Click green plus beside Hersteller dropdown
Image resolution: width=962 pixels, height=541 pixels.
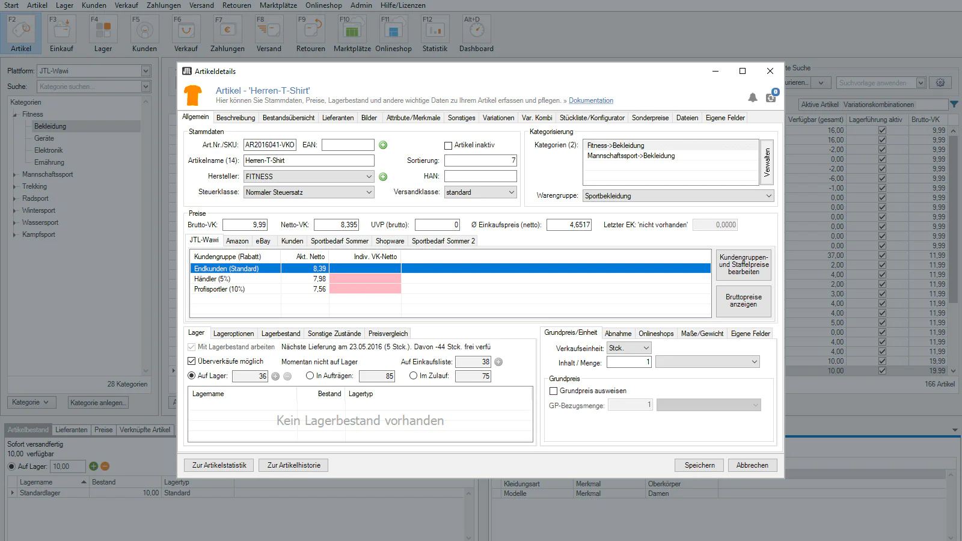383,177
